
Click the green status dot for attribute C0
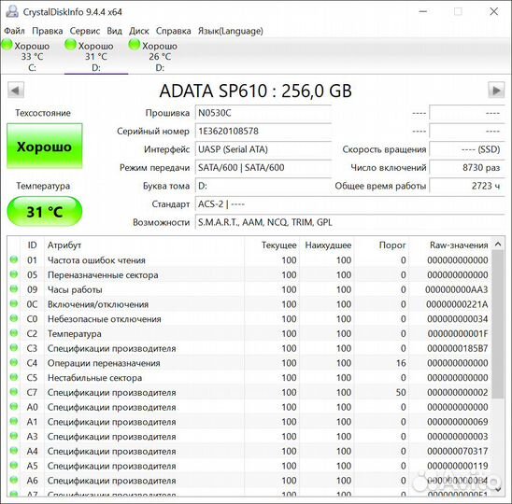pyautogui.click(x=14, y=318)
